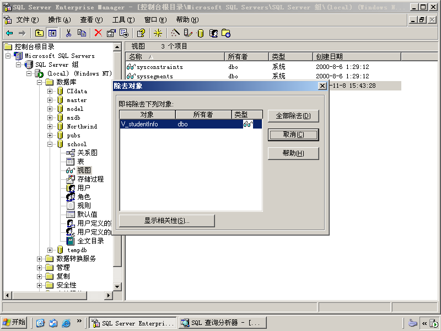Image resolution: width=441 pixels, height=331 pixels.
Task: Select the 规则 rules node icon
Action: 71,205
